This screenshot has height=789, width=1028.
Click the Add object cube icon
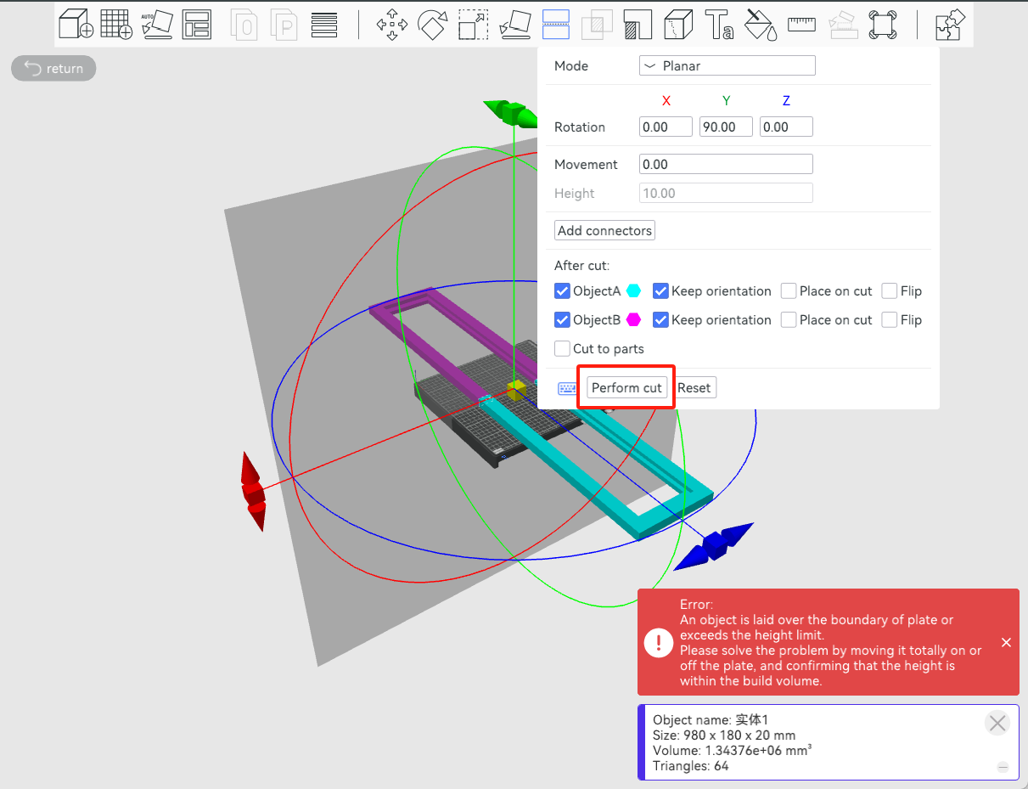76,25
